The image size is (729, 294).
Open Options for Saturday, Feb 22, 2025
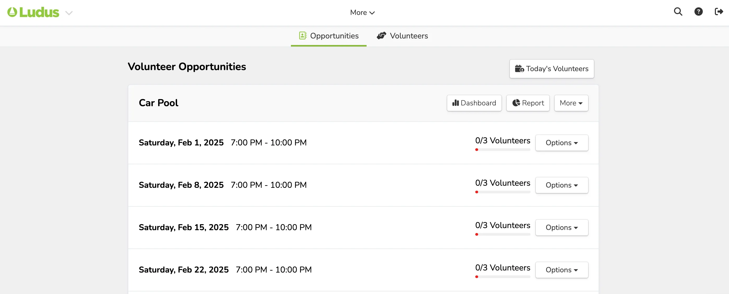(562, 270)
